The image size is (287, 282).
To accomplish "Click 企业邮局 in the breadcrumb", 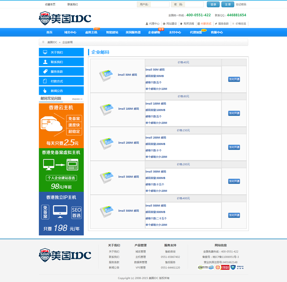I will [67, 42].
